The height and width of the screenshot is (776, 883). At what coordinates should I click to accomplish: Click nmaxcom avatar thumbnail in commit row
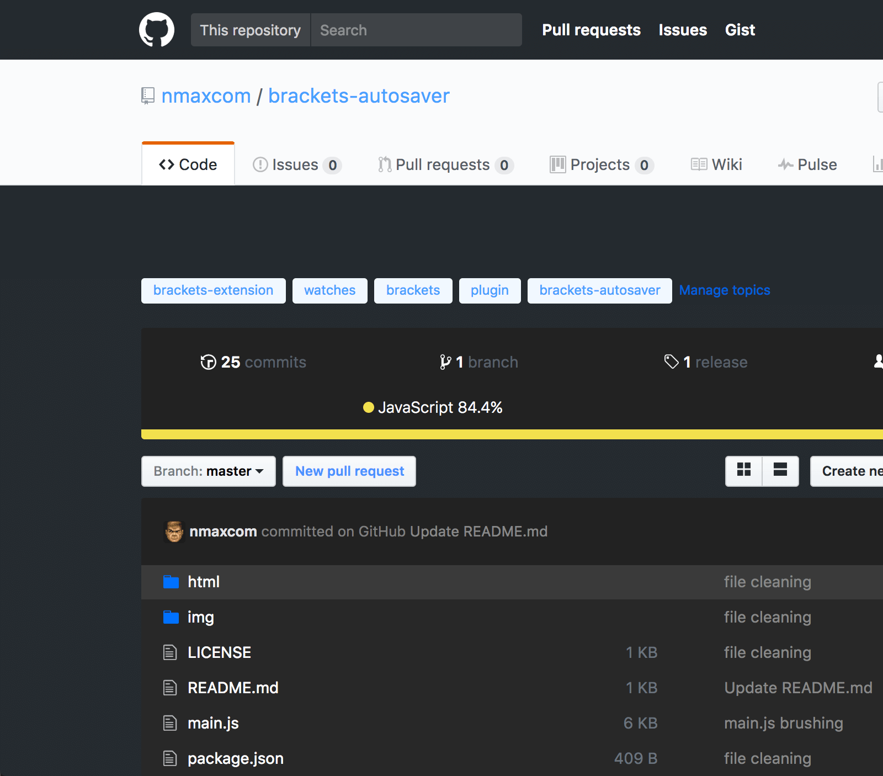coord(174,531)
